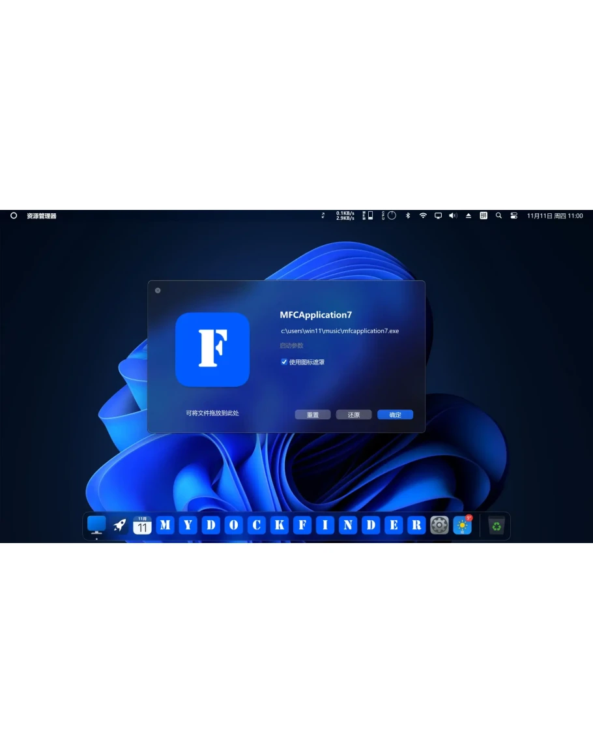Open the search magnifier in menu bar
Image resolution: width=593 pixels, height=753 pixels.
click(499, 216)
